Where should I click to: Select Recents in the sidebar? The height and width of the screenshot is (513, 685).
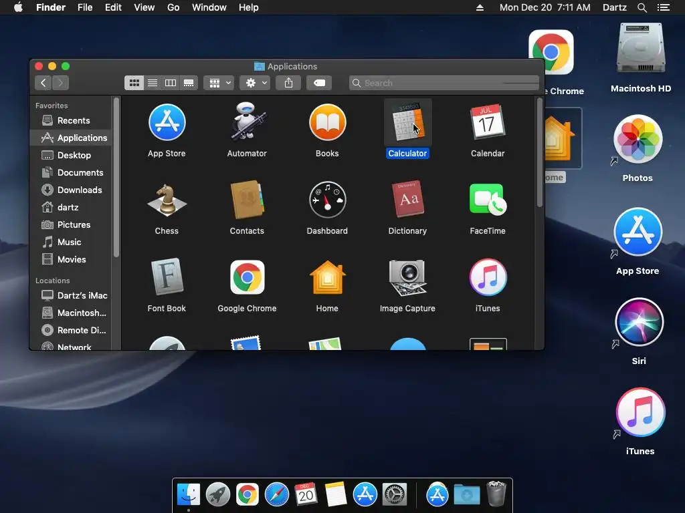(x=71, y=120)
